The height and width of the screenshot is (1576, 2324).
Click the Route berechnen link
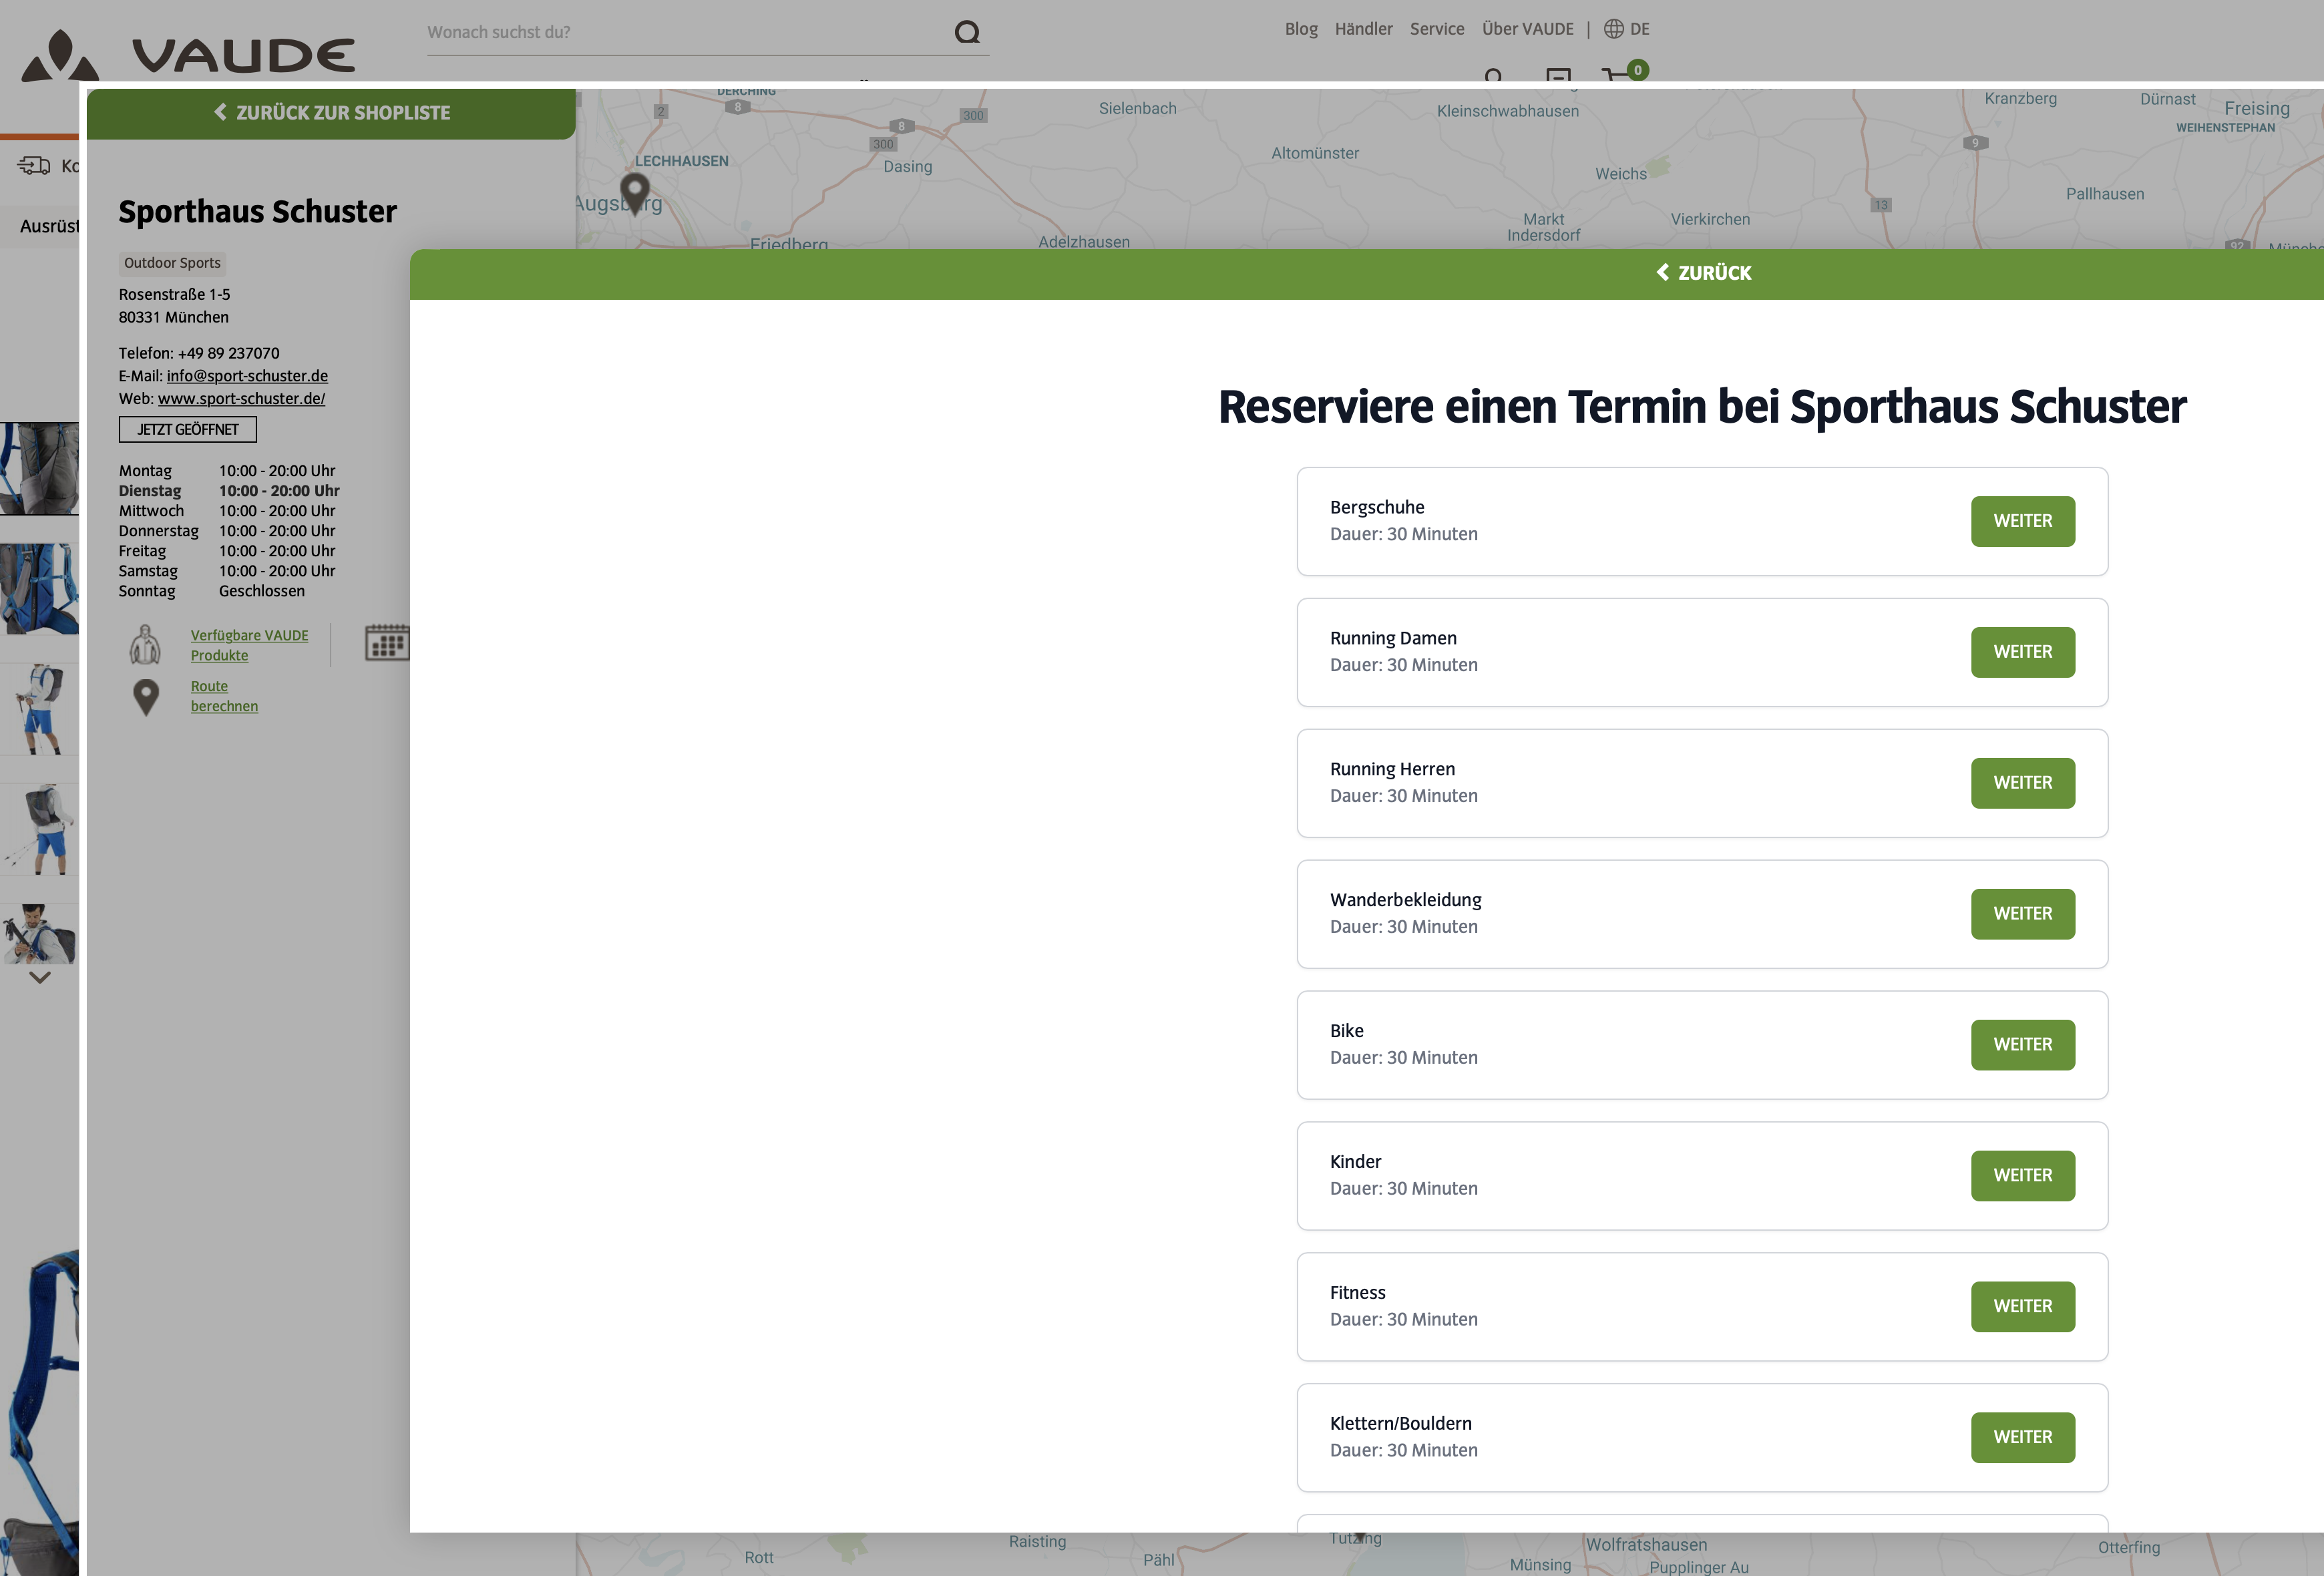(224, 696)
